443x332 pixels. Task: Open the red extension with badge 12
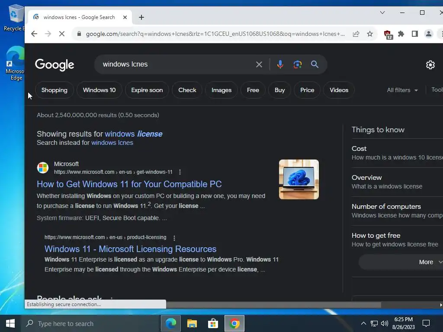click(x=388, y=35)
